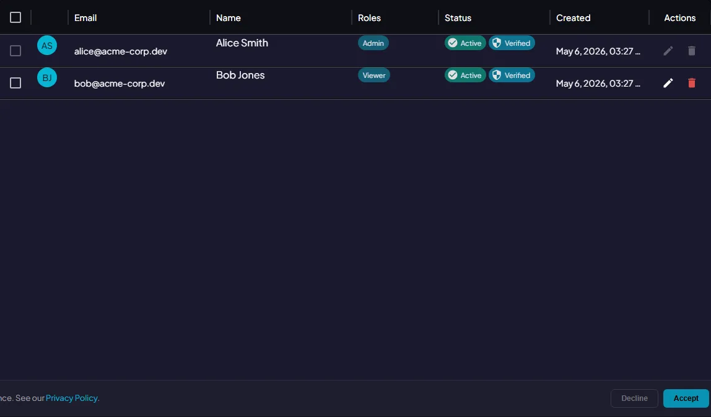The image size is (711, 417).
Task: Select the alice@acme-corp.dev row checkbox
Action: pyautogui.click(x=15, y=51)
